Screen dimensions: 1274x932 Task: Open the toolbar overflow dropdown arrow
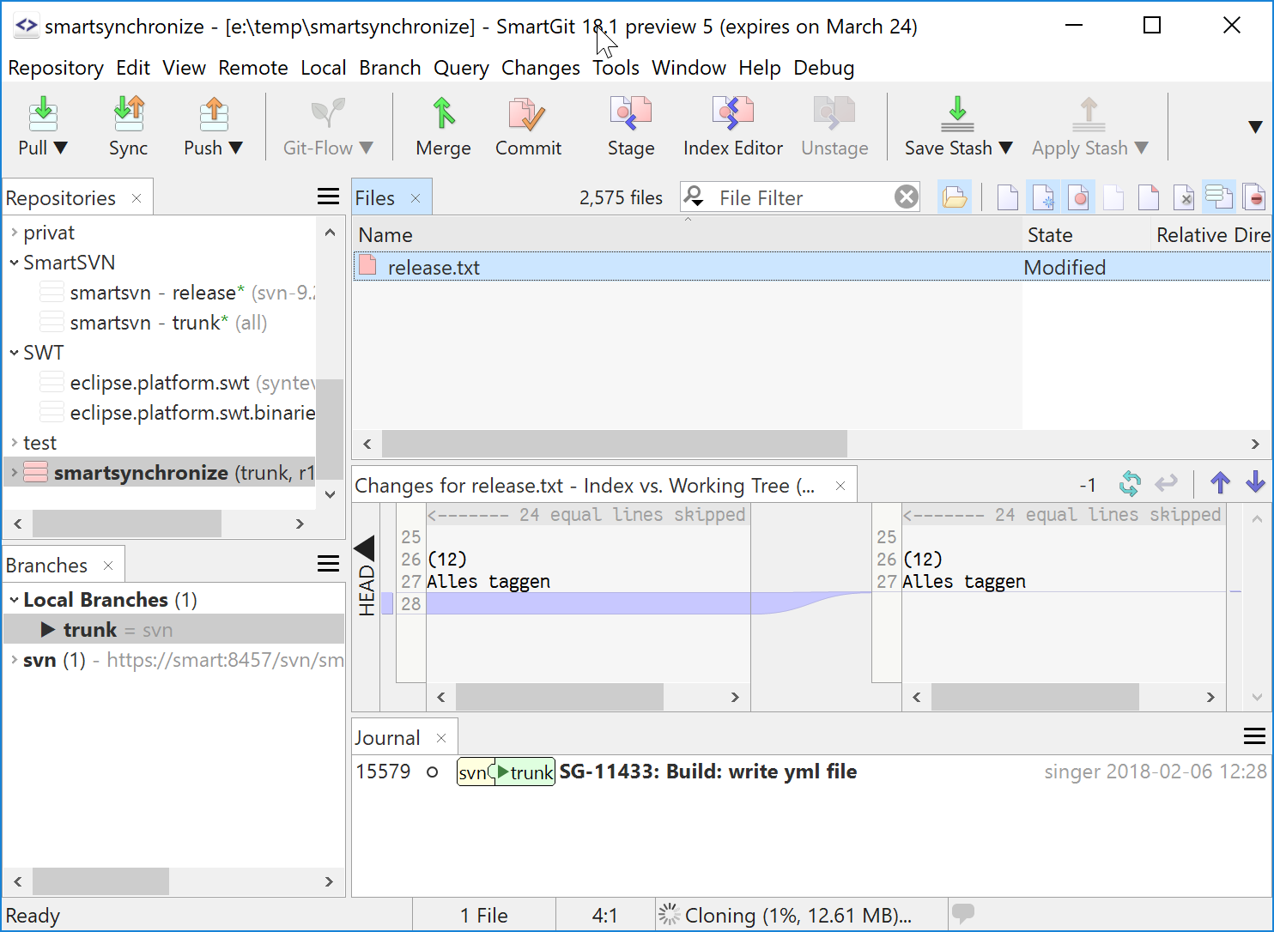[x=1255, y=127]
